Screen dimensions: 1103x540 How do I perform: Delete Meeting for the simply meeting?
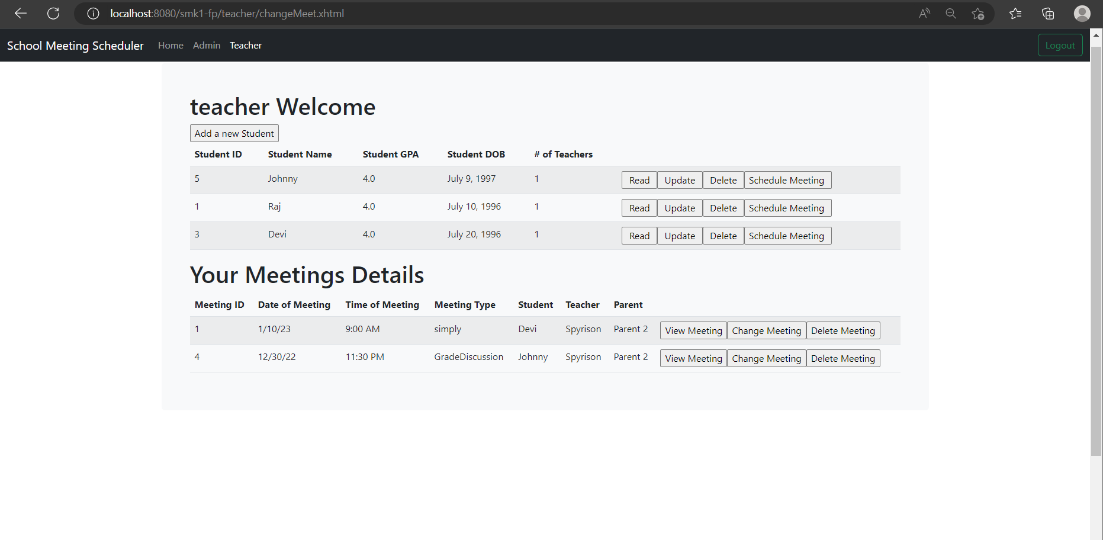pos(843,330)
